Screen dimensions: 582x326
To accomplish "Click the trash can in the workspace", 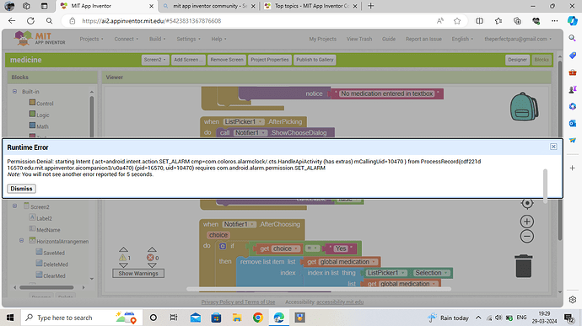I will (524, 266).
